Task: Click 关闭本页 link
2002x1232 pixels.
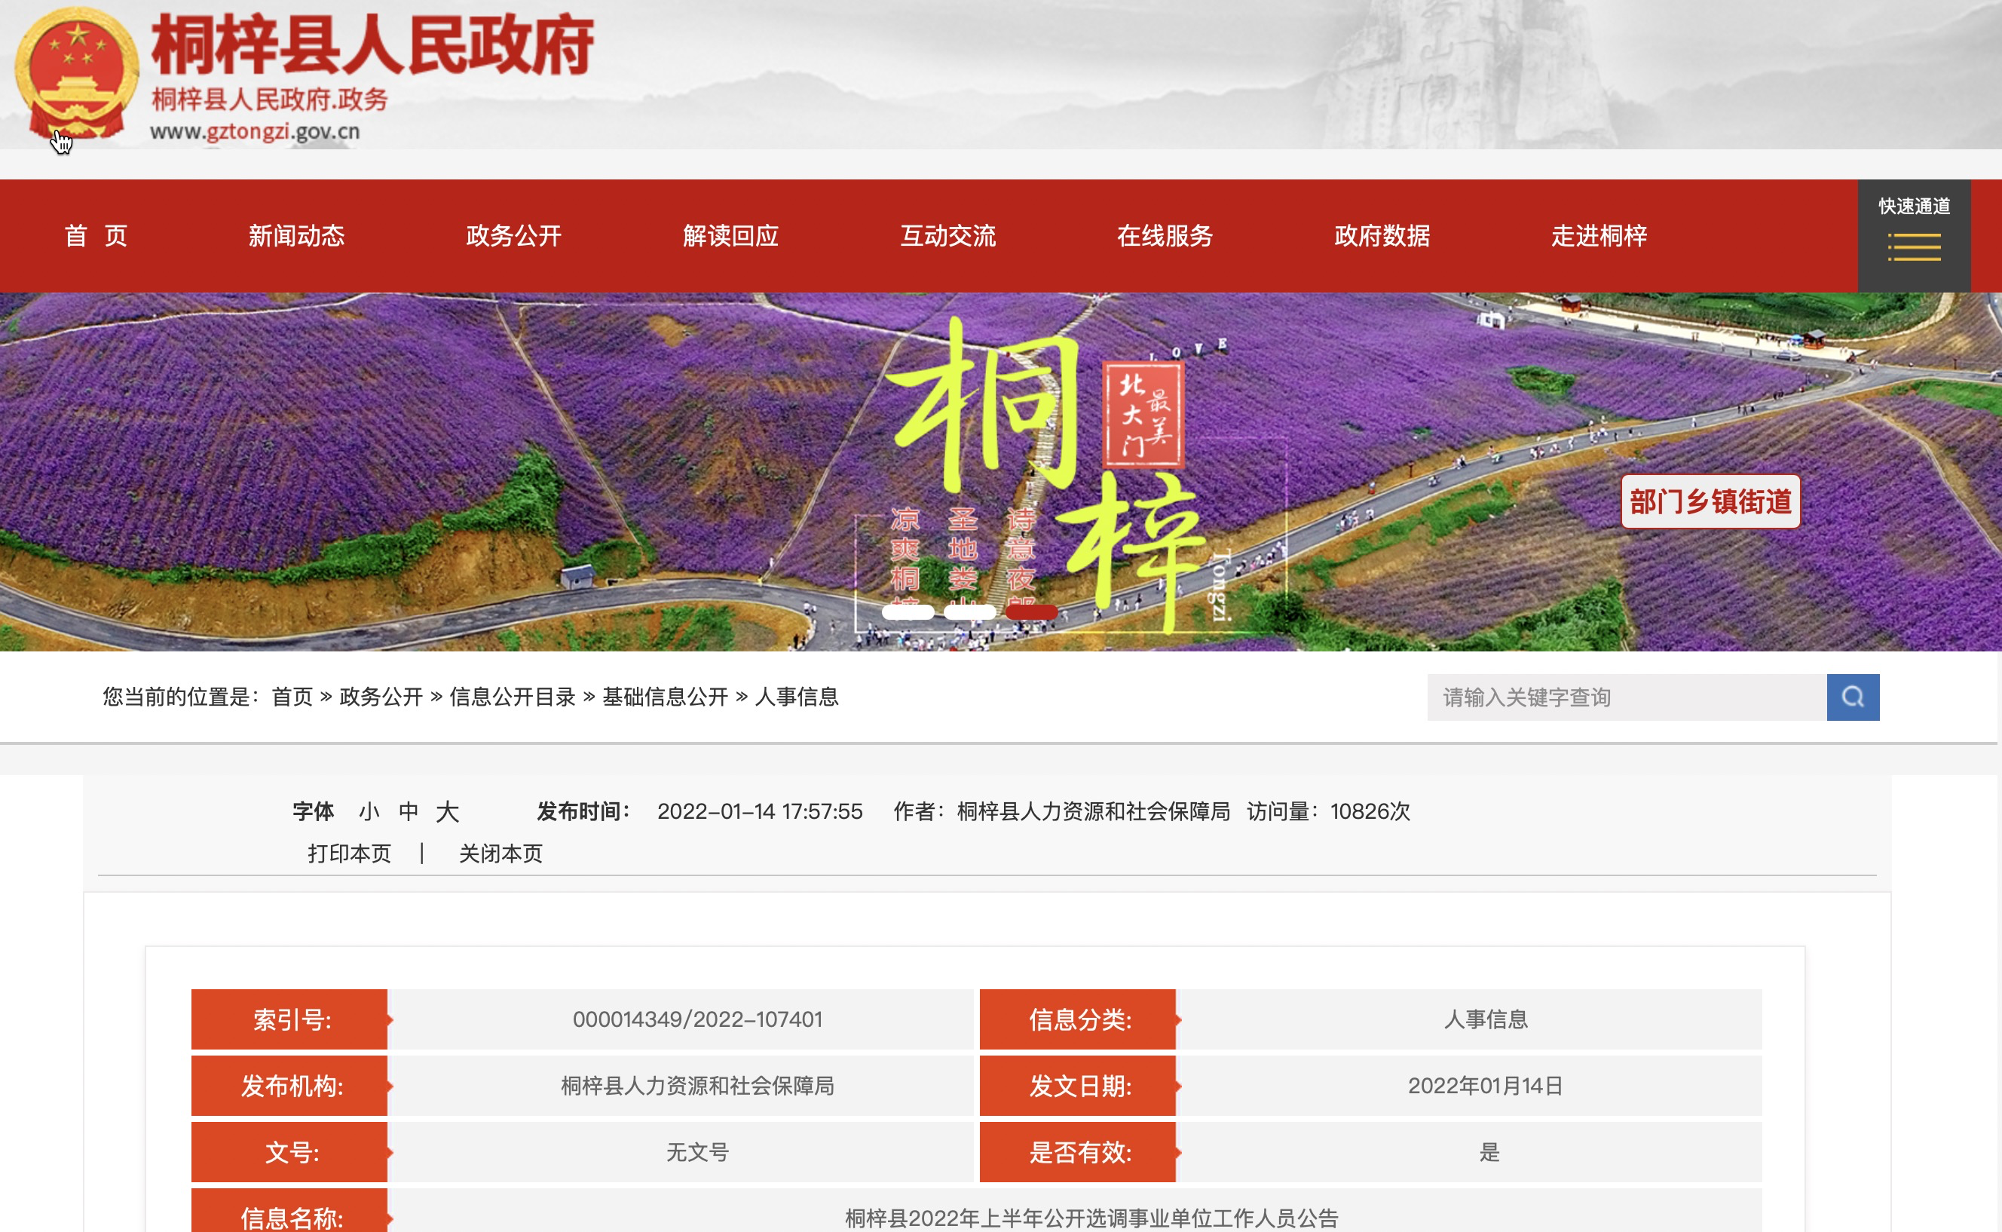Action: pyautogui.click(x=500, y=853)
